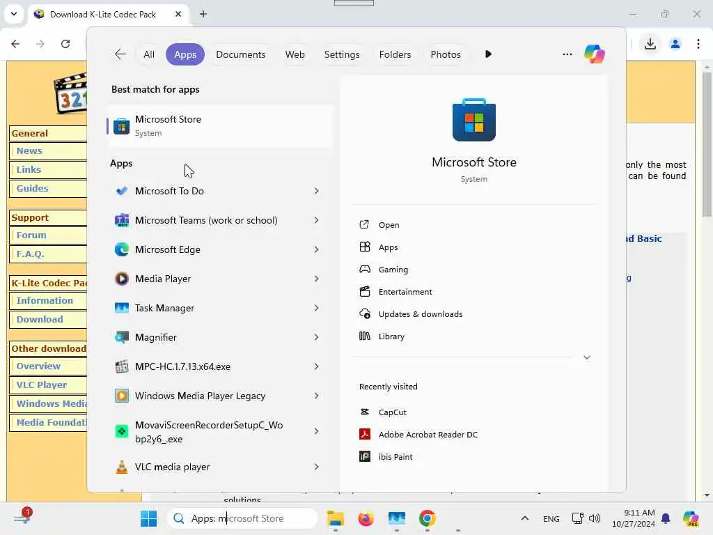Open Updates & downloads in Store
The width and height of the screenshot is (713, 535).
pyautogui.click(x=411, y=314)
